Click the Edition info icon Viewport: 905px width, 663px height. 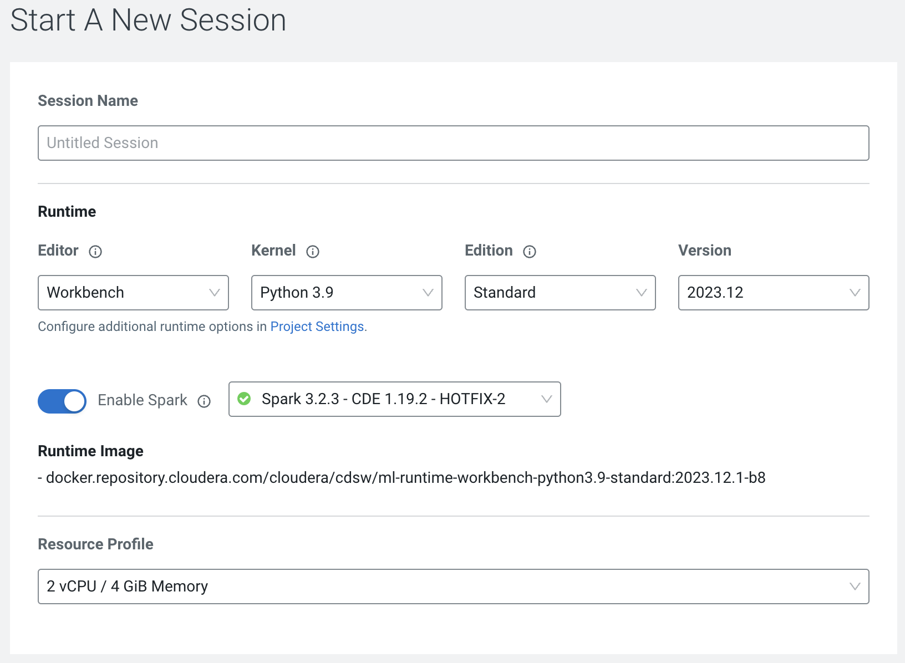pos(530,252)
